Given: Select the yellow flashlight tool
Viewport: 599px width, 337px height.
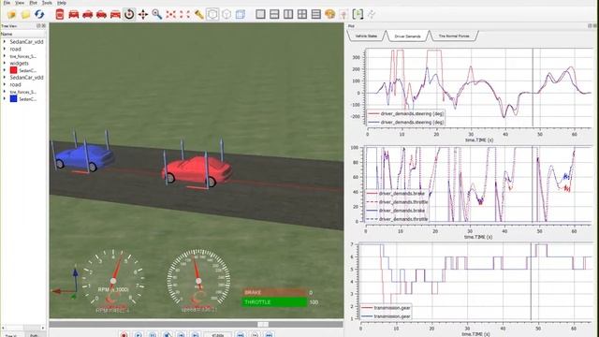Looking at the screenshot, I should (x=198, y=15).
